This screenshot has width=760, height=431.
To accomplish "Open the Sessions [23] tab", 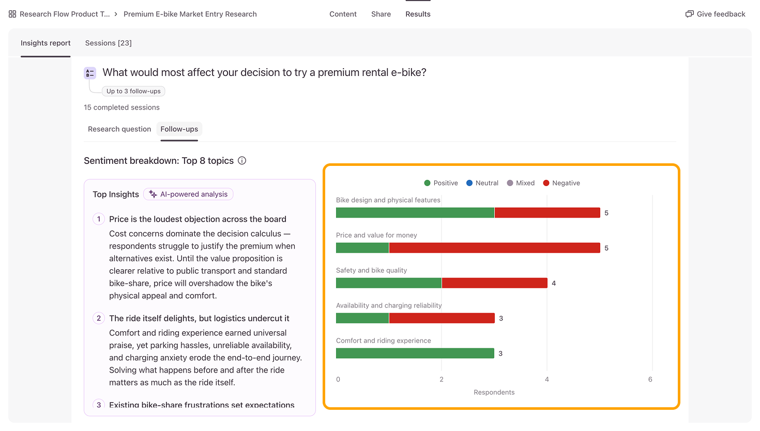I will [109, 43].
